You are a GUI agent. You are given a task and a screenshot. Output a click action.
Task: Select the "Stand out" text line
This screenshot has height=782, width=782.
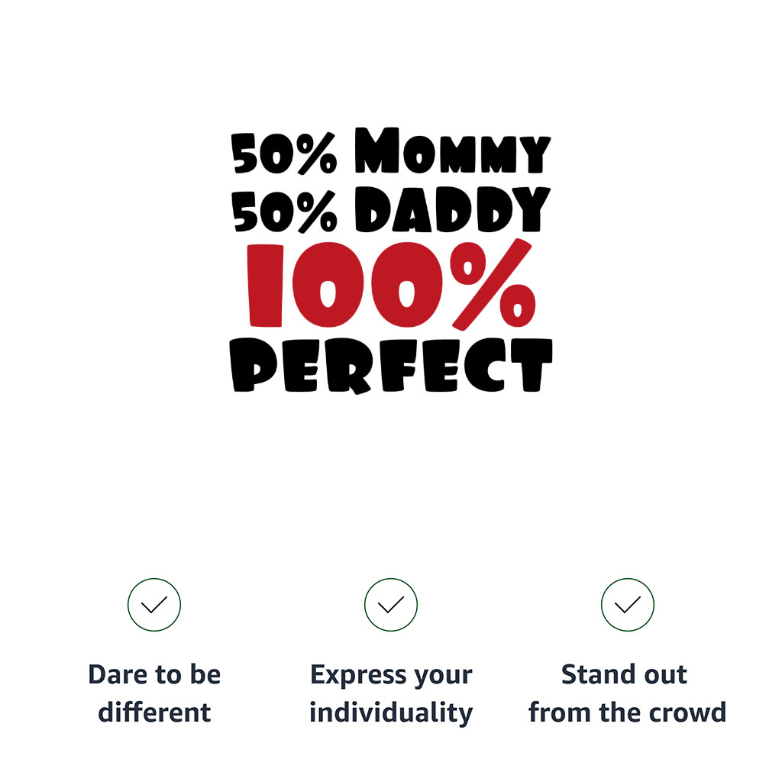pyautogui.click(x=625, y=675)
